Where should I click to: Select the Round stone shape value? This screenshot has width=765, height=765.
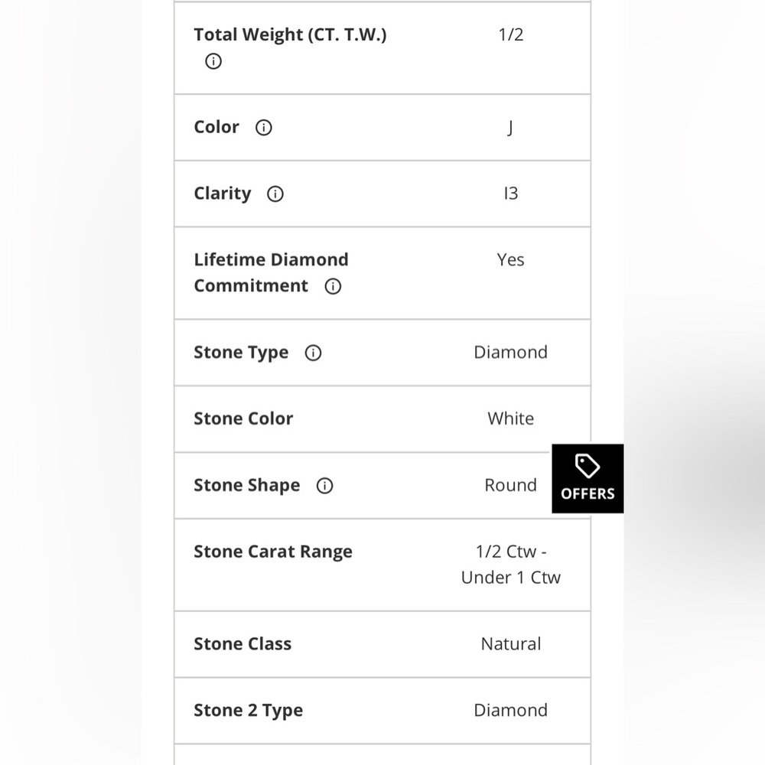(x=510, y=485)
